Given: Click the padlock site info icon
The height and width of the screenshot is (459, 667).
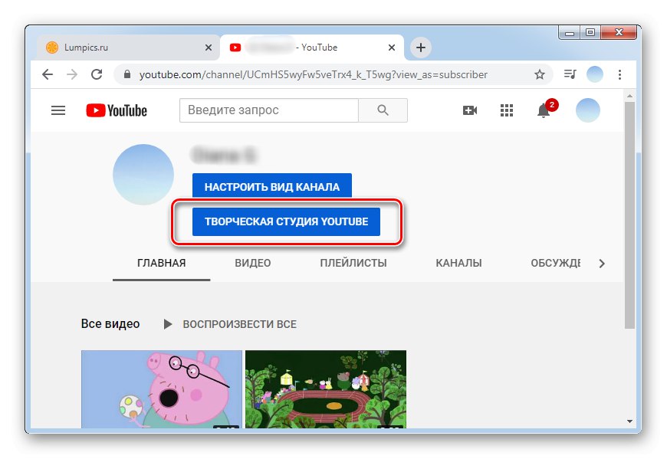Looking at the screenshot, I should [127, 75].
